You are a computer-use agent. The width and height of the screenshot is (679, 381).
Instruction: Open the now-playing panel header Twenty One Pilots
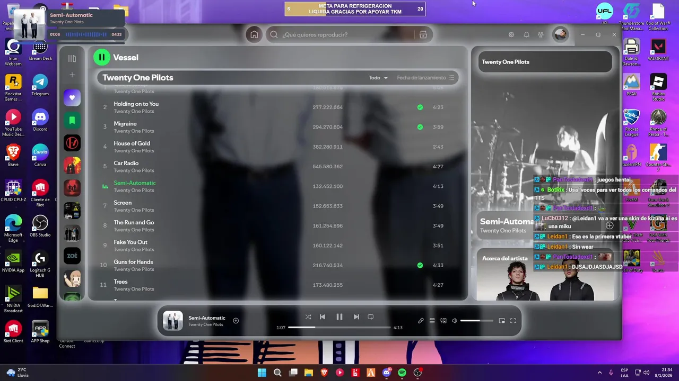506,62
